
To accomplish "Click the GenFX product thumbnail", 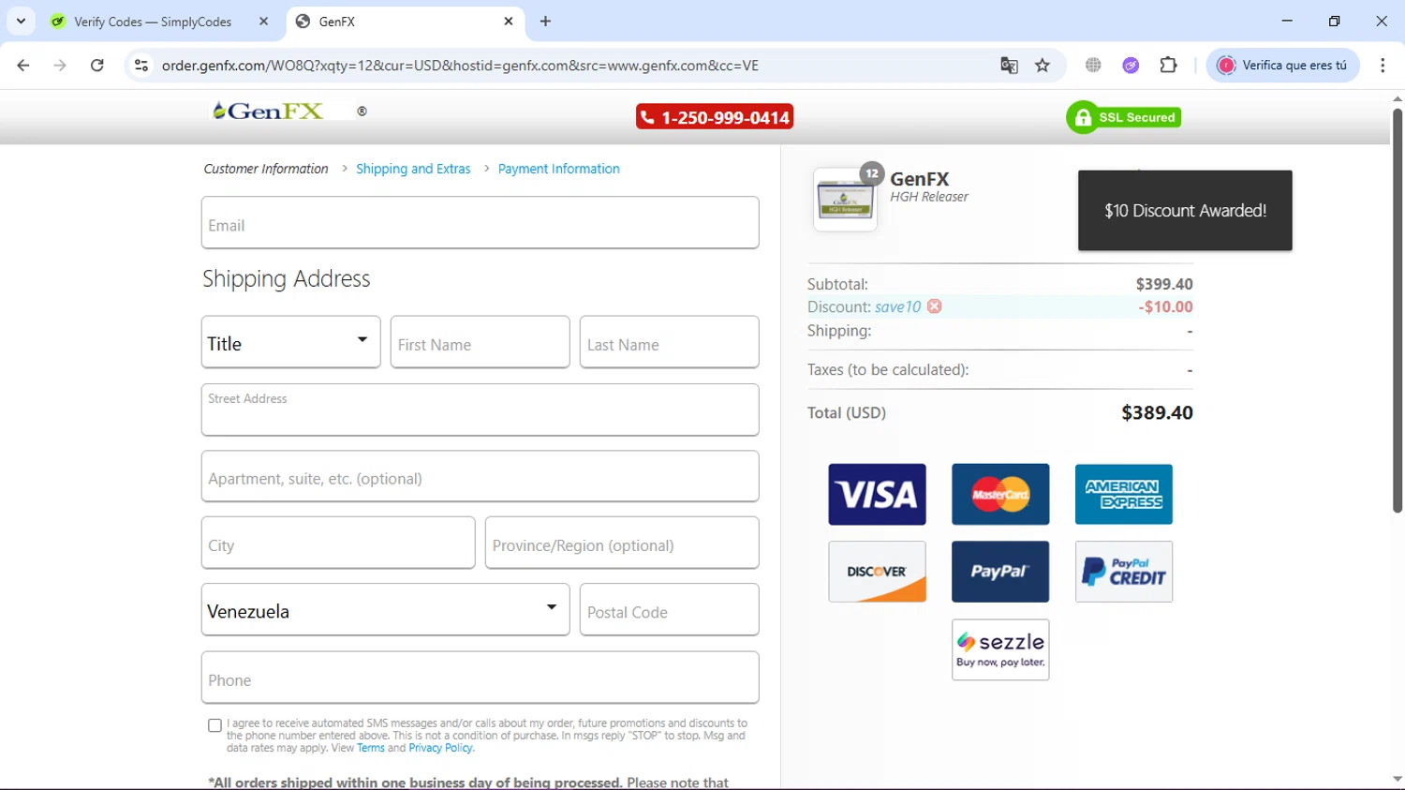I will (x=845, y=200).
